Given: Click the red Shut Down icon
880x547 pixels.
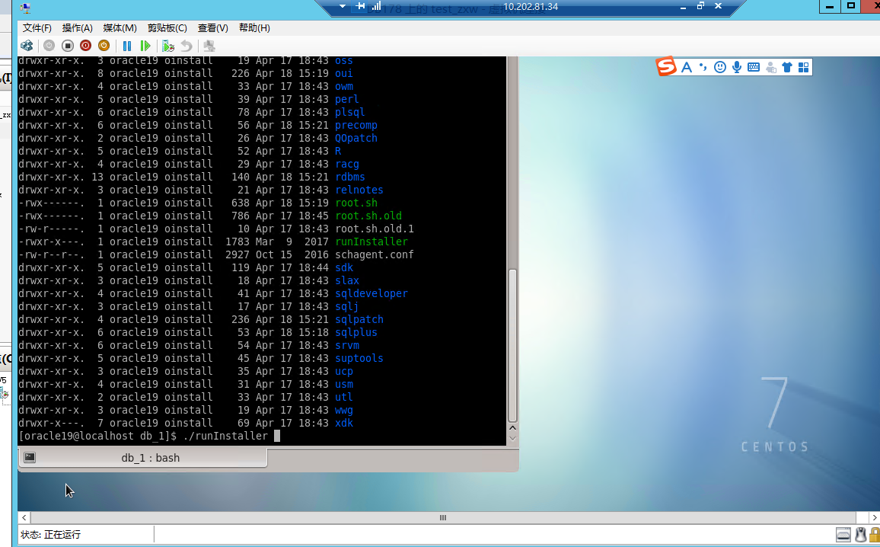Looking at the screenshot, I should [85, 46].
